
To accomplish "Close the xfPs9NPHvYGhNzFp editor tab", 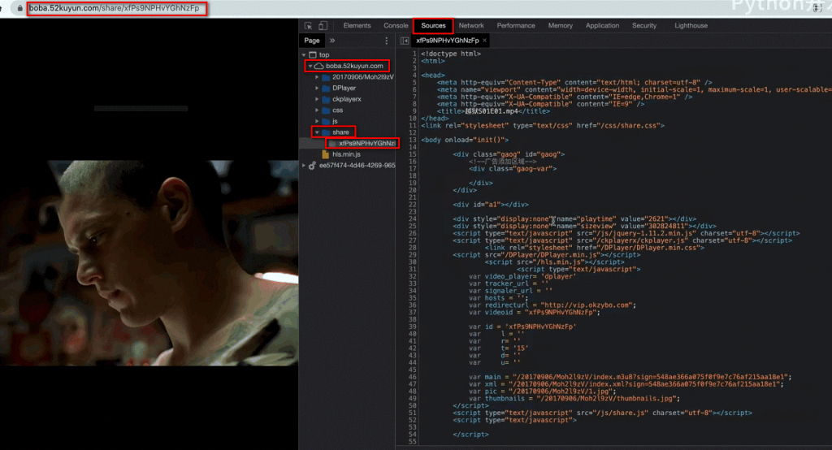I will pyautogui.click(x=484, y=41).
